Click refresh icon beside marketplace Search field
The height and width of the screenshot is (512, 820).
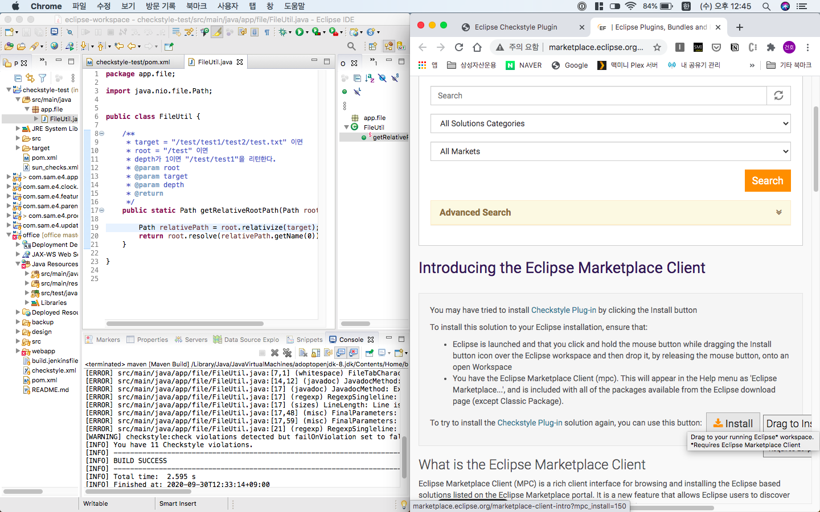778,96
